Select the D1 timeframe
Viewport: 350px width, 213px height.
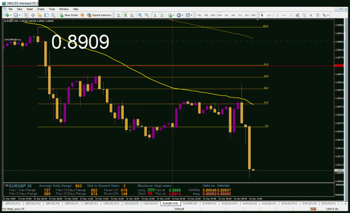pyautogui.click(x=240, y=15)
